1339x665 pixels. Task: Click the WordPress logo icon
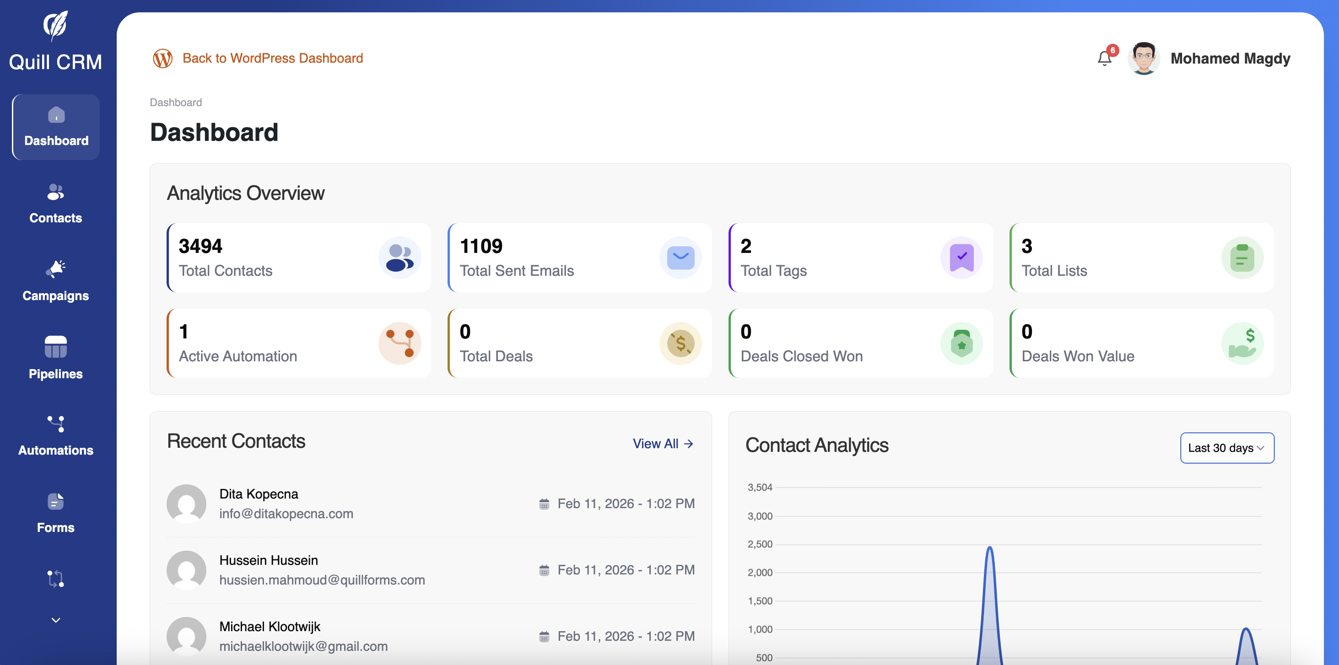(163, 58)
